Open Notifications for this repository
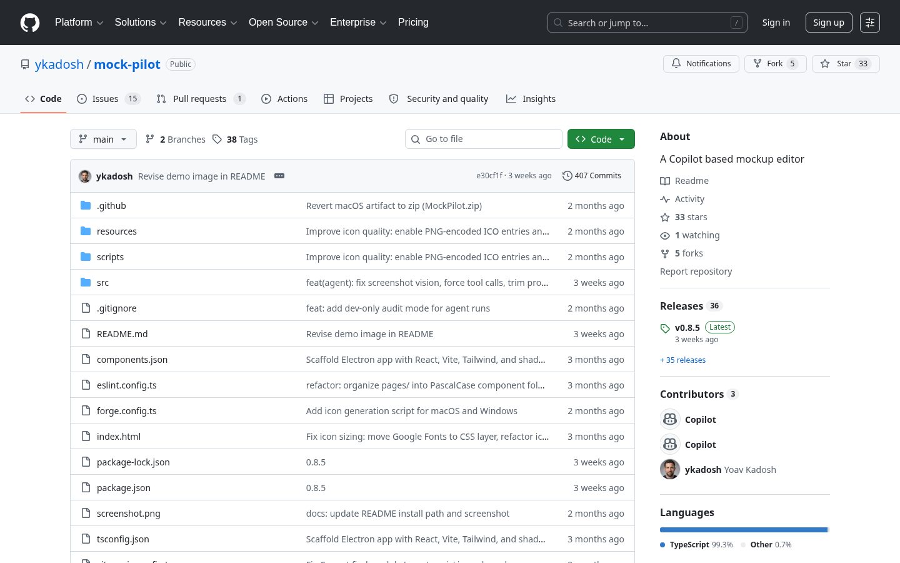 pos(701,64)
